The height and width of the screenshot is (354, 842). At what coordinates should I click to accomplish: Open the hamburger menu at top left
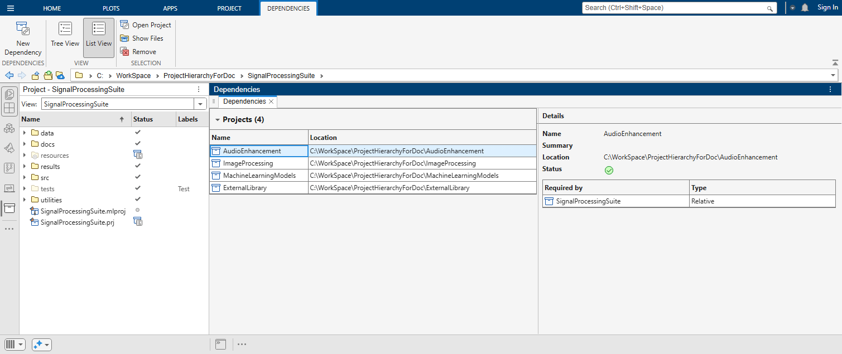pyautogui.click(x=11, y=8)
